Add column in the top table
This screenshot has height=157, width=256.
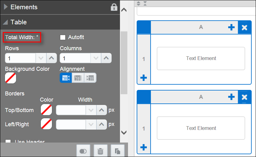(x=231, y=27)
